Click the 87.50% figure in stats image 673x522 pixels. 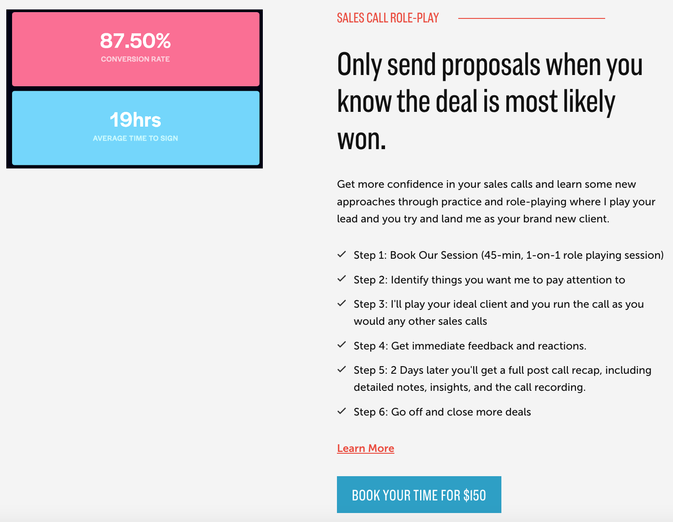[x=135, y=41]
